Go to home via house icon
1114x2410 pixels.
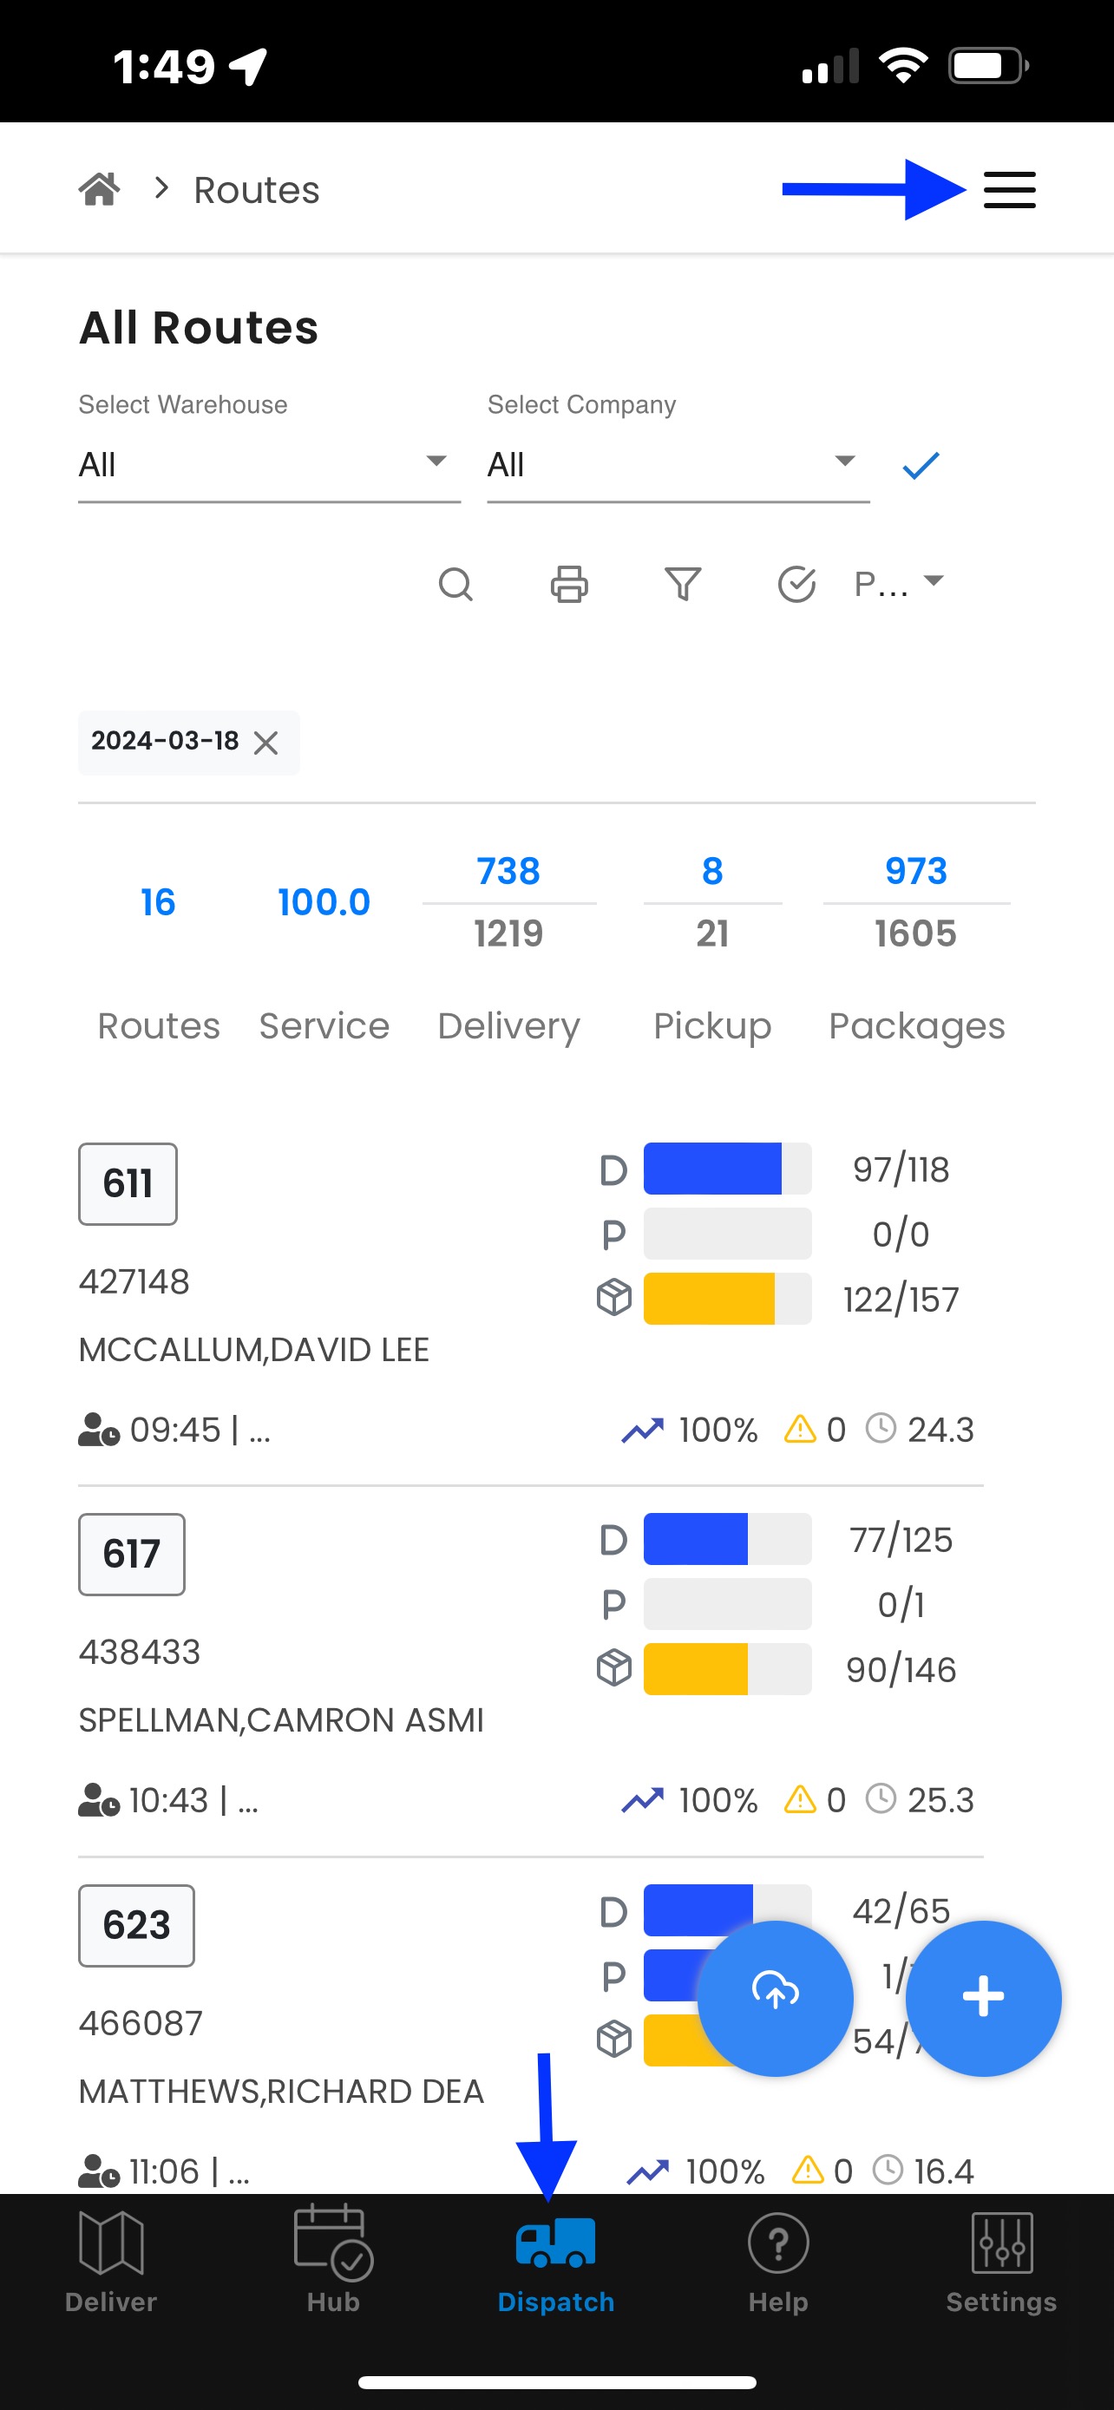coord(99,189)
